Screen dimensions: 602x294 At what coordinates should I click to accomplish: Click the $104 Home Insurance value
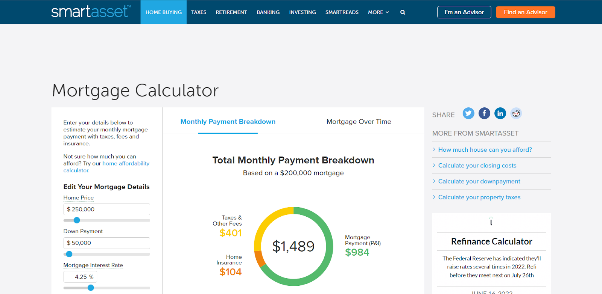click(x=231, y=272)
